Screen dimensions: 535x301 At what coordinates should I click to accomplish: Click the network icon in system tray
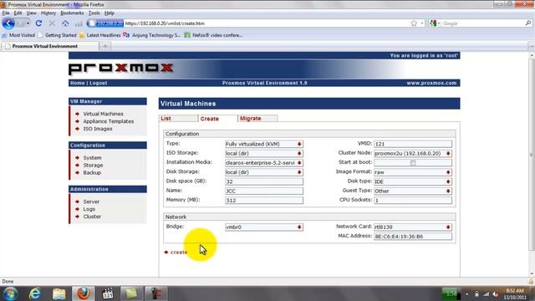486,293
